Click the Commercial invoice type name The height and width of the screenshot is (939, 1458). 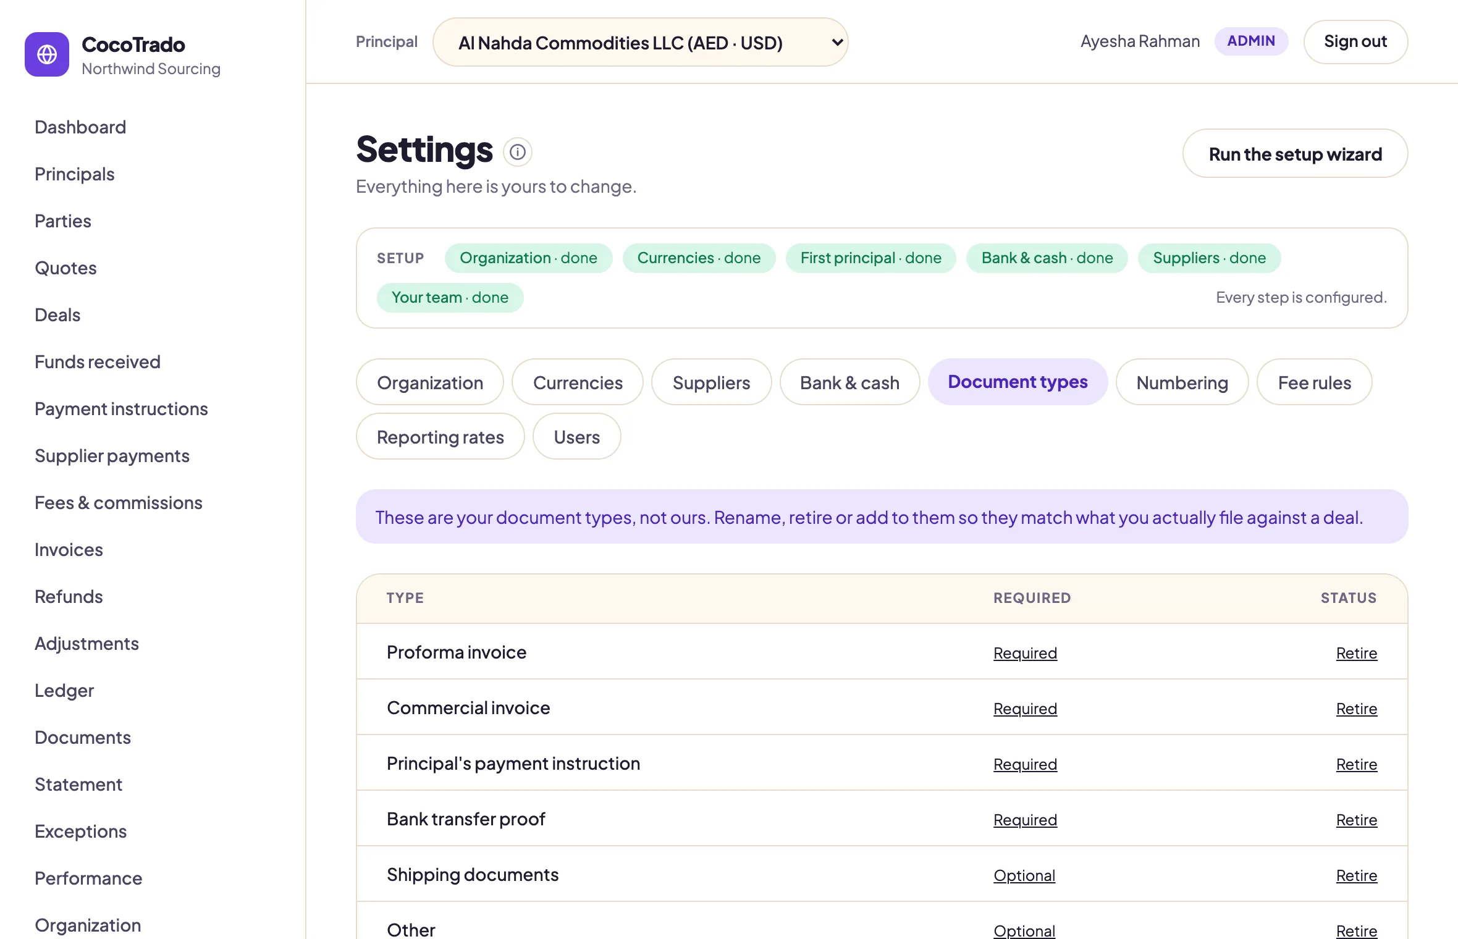[x=468, y=708]
